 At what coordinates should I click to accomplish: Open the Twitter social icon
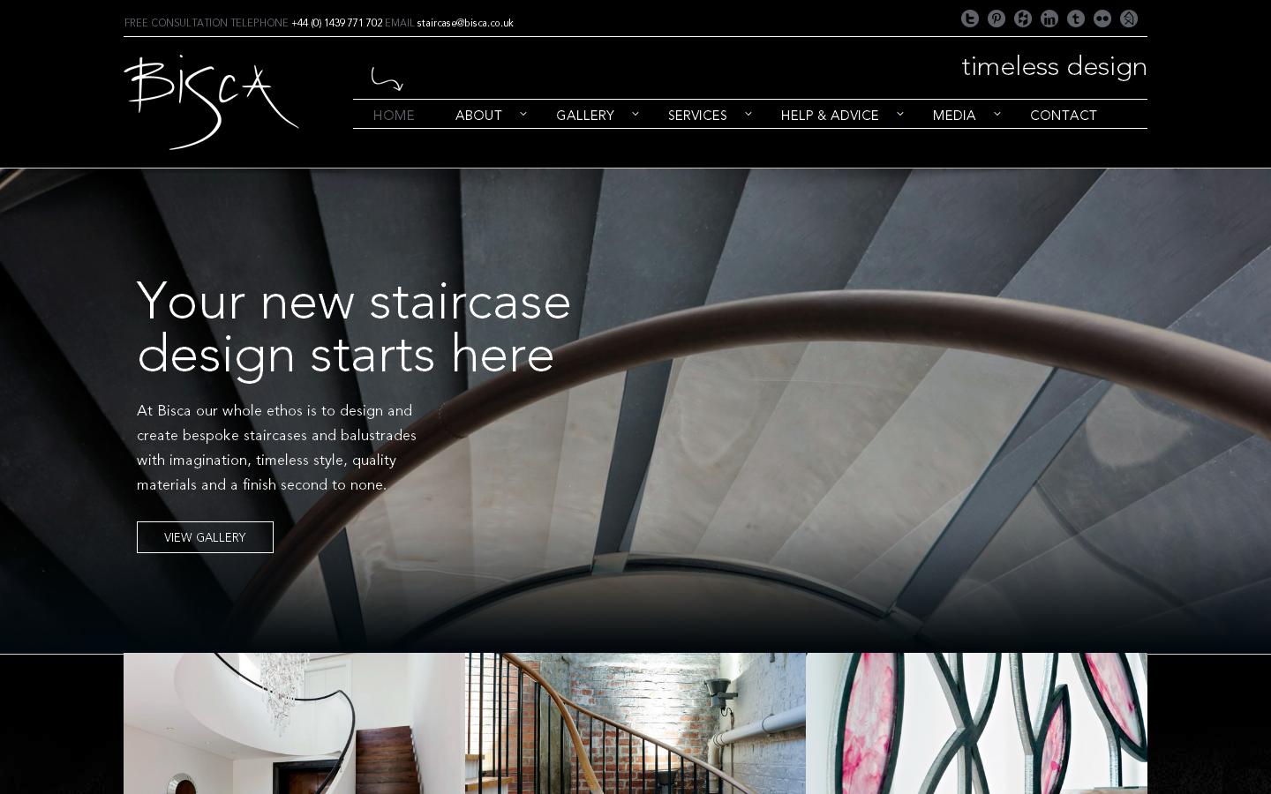[970, 19]
